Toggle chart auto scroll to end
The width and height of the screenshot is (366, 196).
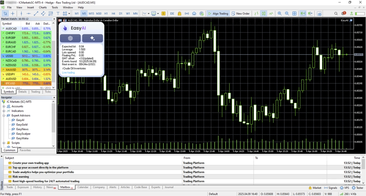click(x=303, y=13)
